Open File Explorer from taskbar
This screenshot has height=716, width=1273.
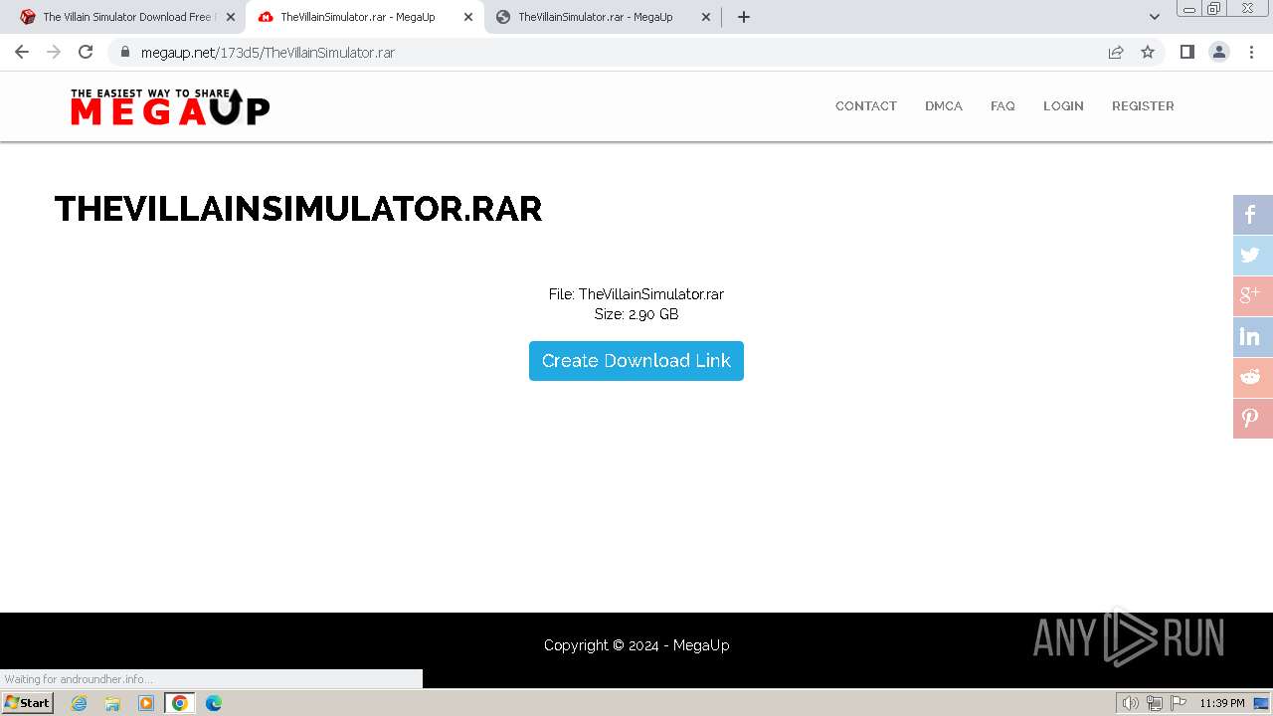pos(112,703)
